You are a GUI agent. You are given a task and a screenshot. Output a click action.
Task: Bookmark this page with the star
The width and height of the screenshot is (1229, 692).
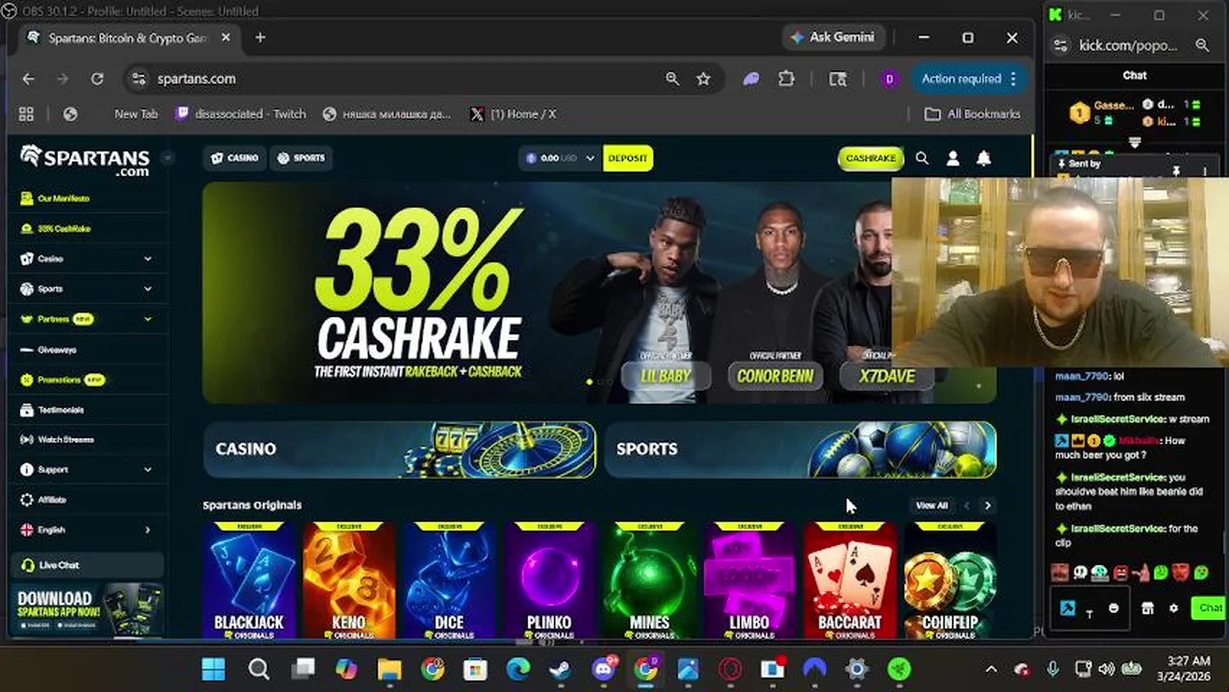pos(703,79)
